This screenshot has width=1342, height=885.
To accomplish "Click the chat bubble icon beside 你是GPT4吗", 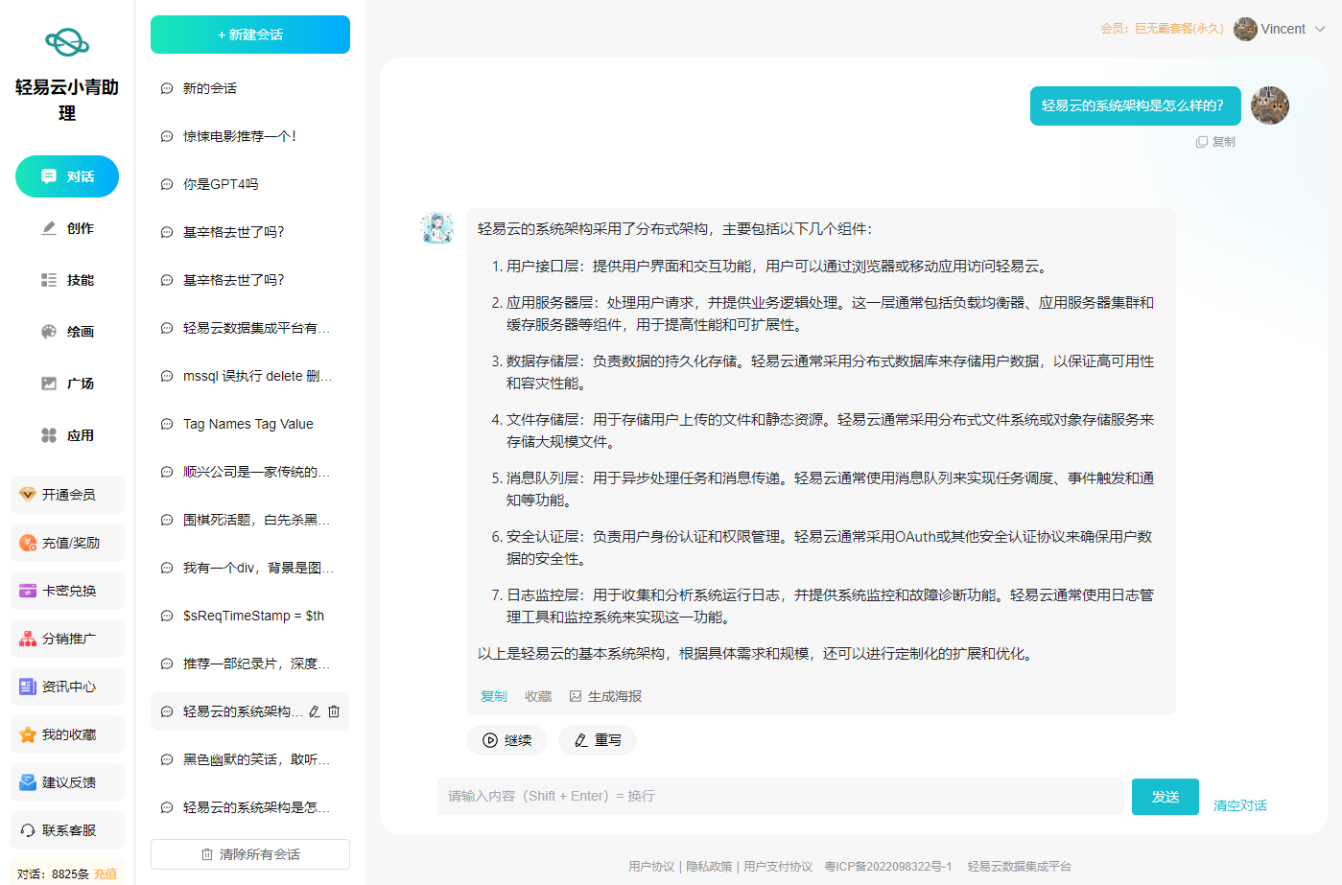I will tap(167, 184).
